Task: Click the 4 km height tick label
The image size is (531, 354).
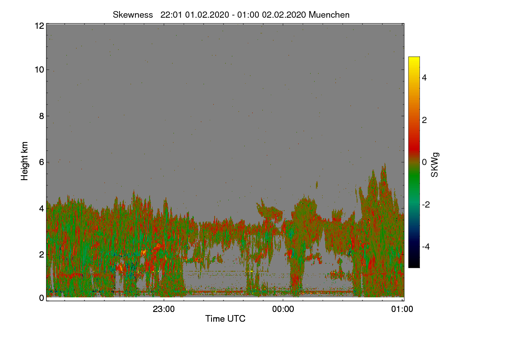Action: (42, 208)
